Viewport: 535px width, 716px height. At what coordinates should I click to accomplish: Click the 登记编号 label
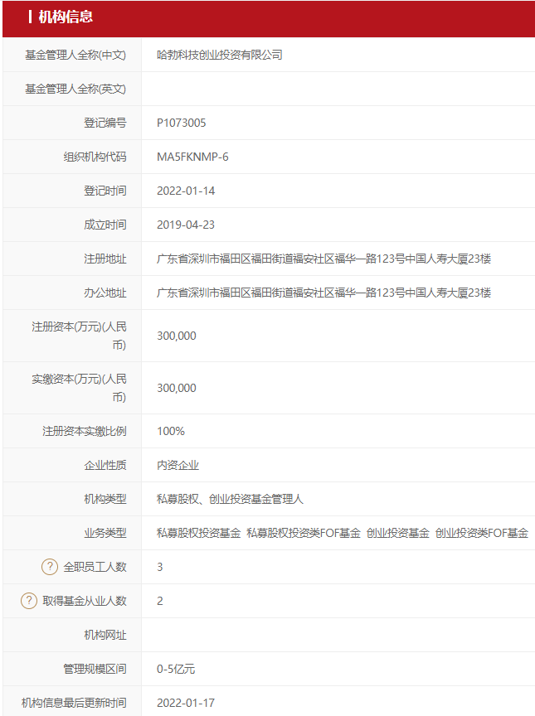105,123
